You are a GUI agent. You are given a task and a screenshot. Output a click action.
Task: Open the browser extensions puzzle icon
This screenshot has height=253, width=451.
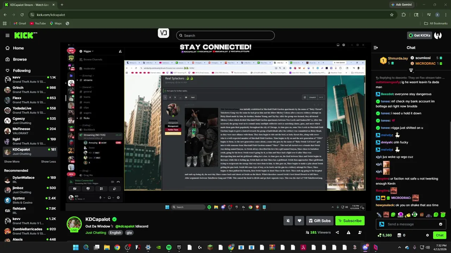[x=404, y=15]
